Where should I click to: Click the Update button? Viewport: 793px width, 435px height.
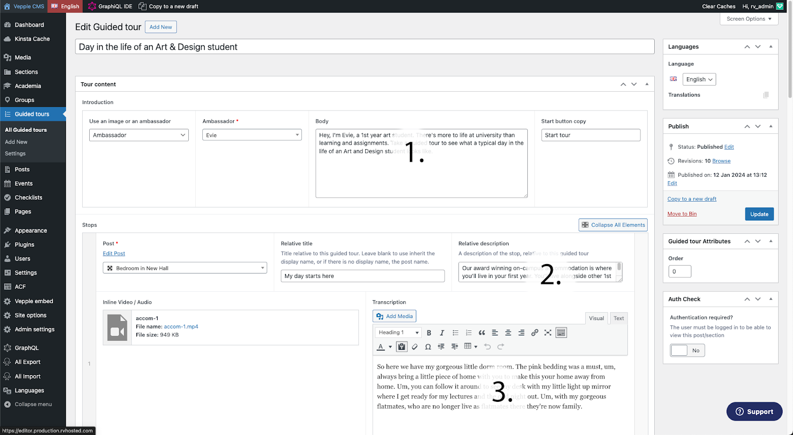point(759,214)
